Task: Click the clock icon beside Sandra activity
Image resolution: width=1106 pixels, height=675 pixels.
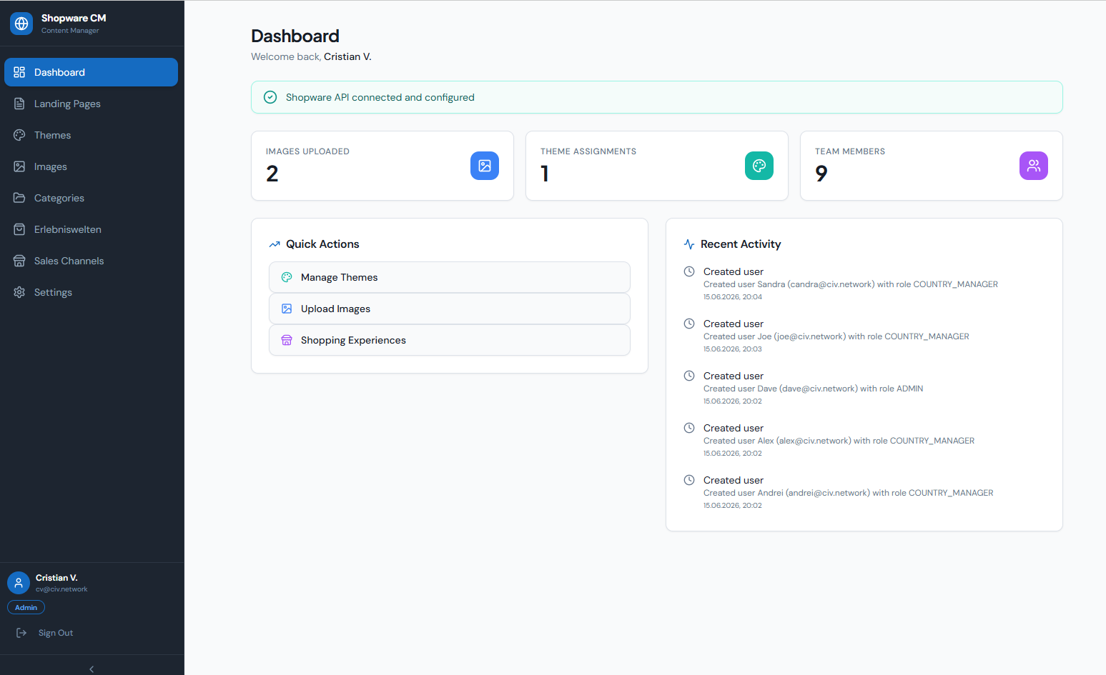Action: 689,271
